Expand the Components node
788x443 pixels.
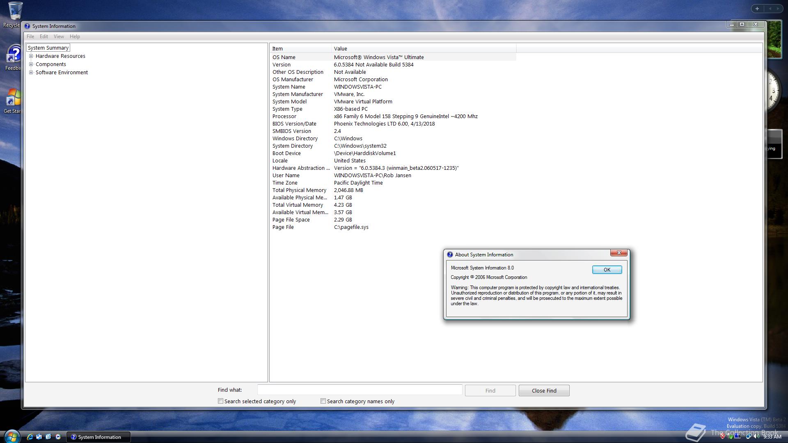coord(31,64)
